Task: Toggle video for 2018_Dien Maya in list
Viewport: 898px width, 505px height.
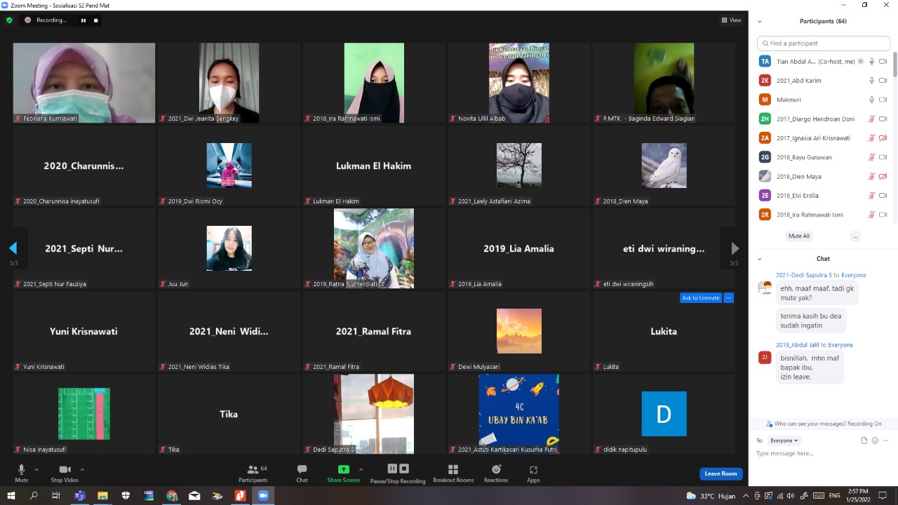Action: click(x=883, y=176)
